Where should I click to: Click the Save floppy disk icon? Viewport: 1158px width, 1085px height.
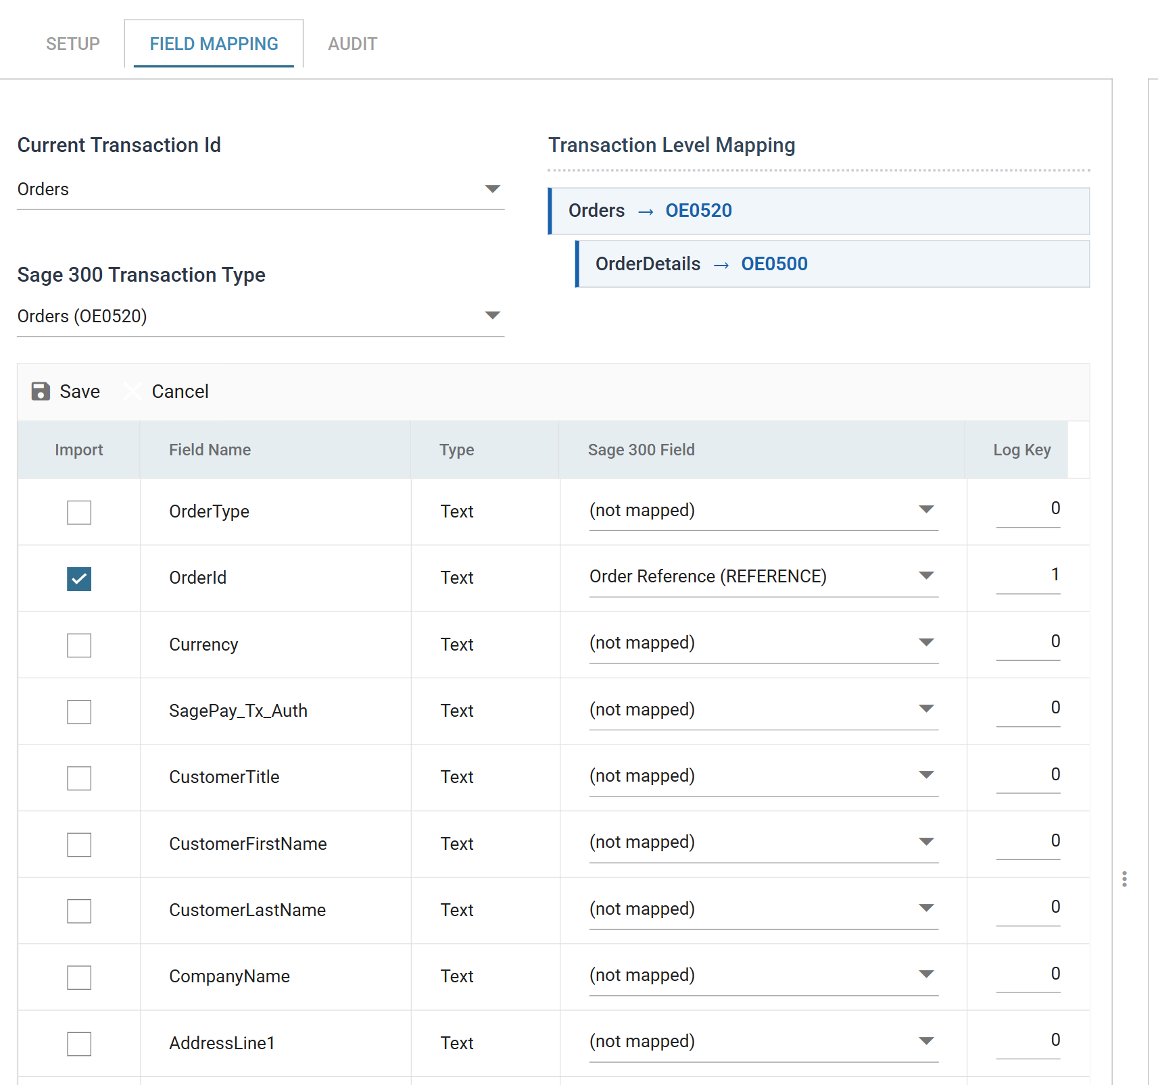pos(41,391)
